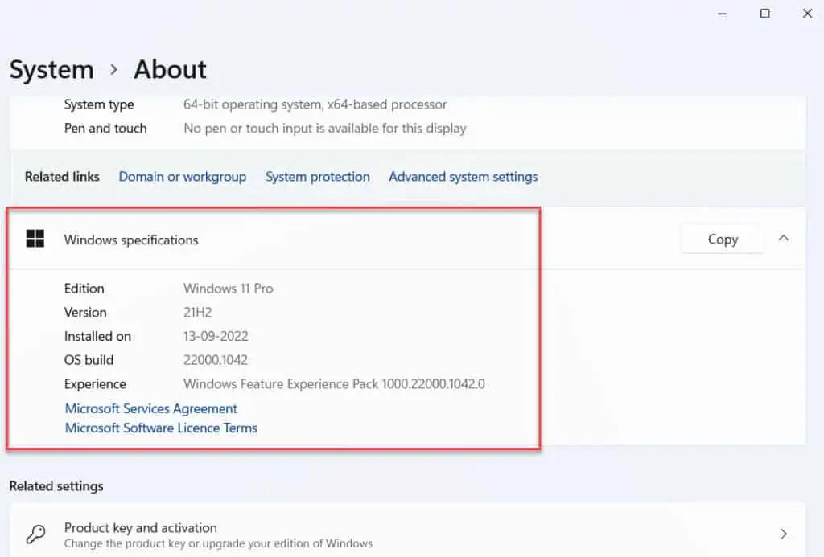
Task: Open Domain or workgroup link
Action: [183, 177]
